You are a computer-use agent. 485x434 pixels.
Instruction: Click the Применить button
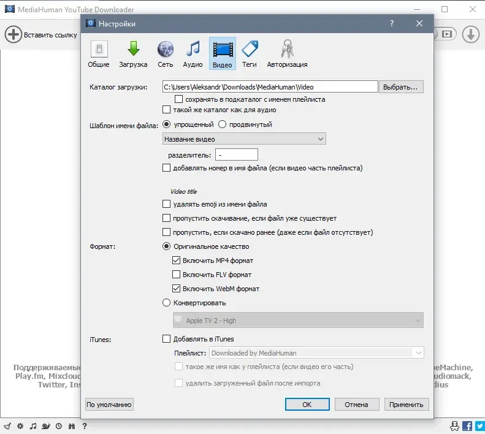pos(407,405)
